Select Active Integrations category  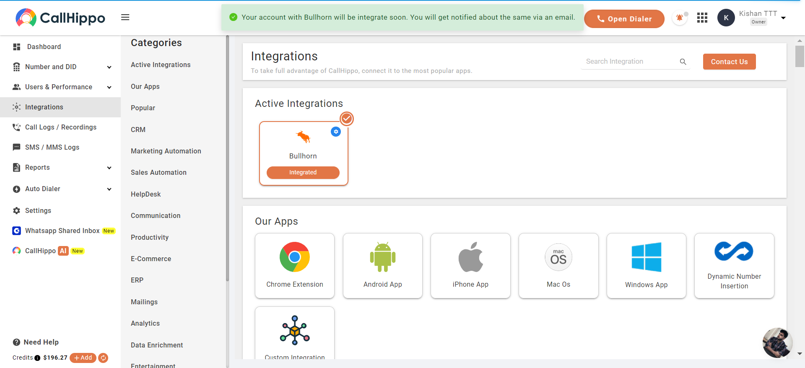pyautogui.click(x=161, y=65)
